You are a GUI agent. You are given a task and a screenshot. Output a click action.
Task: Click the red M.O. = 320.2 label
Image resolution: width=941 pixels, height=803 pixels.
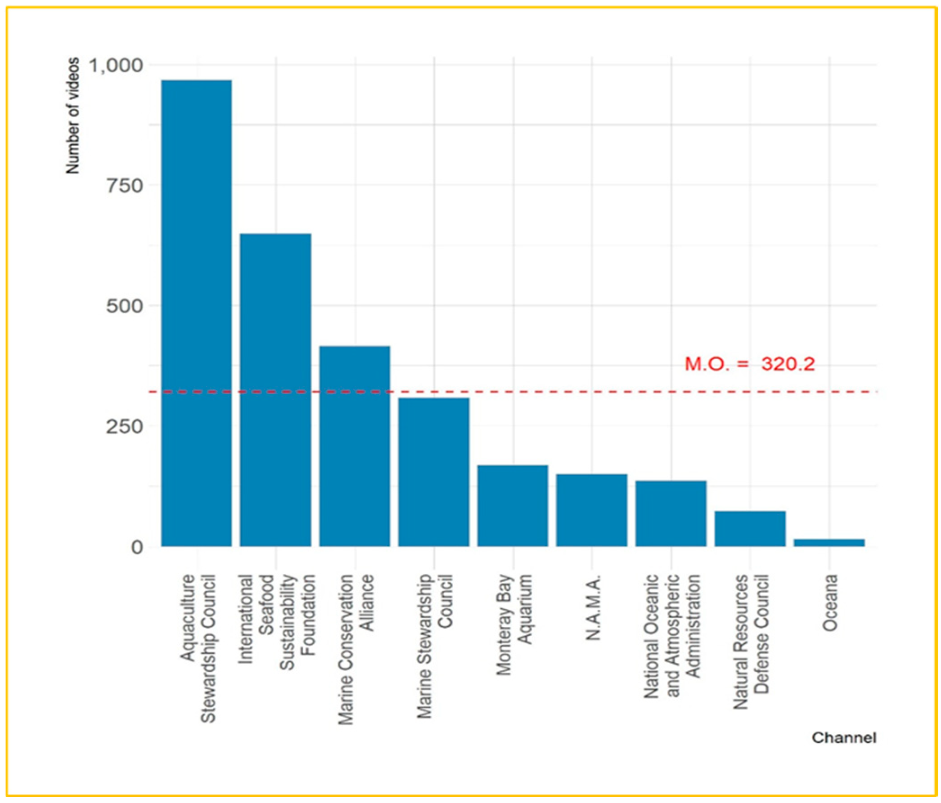749,364
